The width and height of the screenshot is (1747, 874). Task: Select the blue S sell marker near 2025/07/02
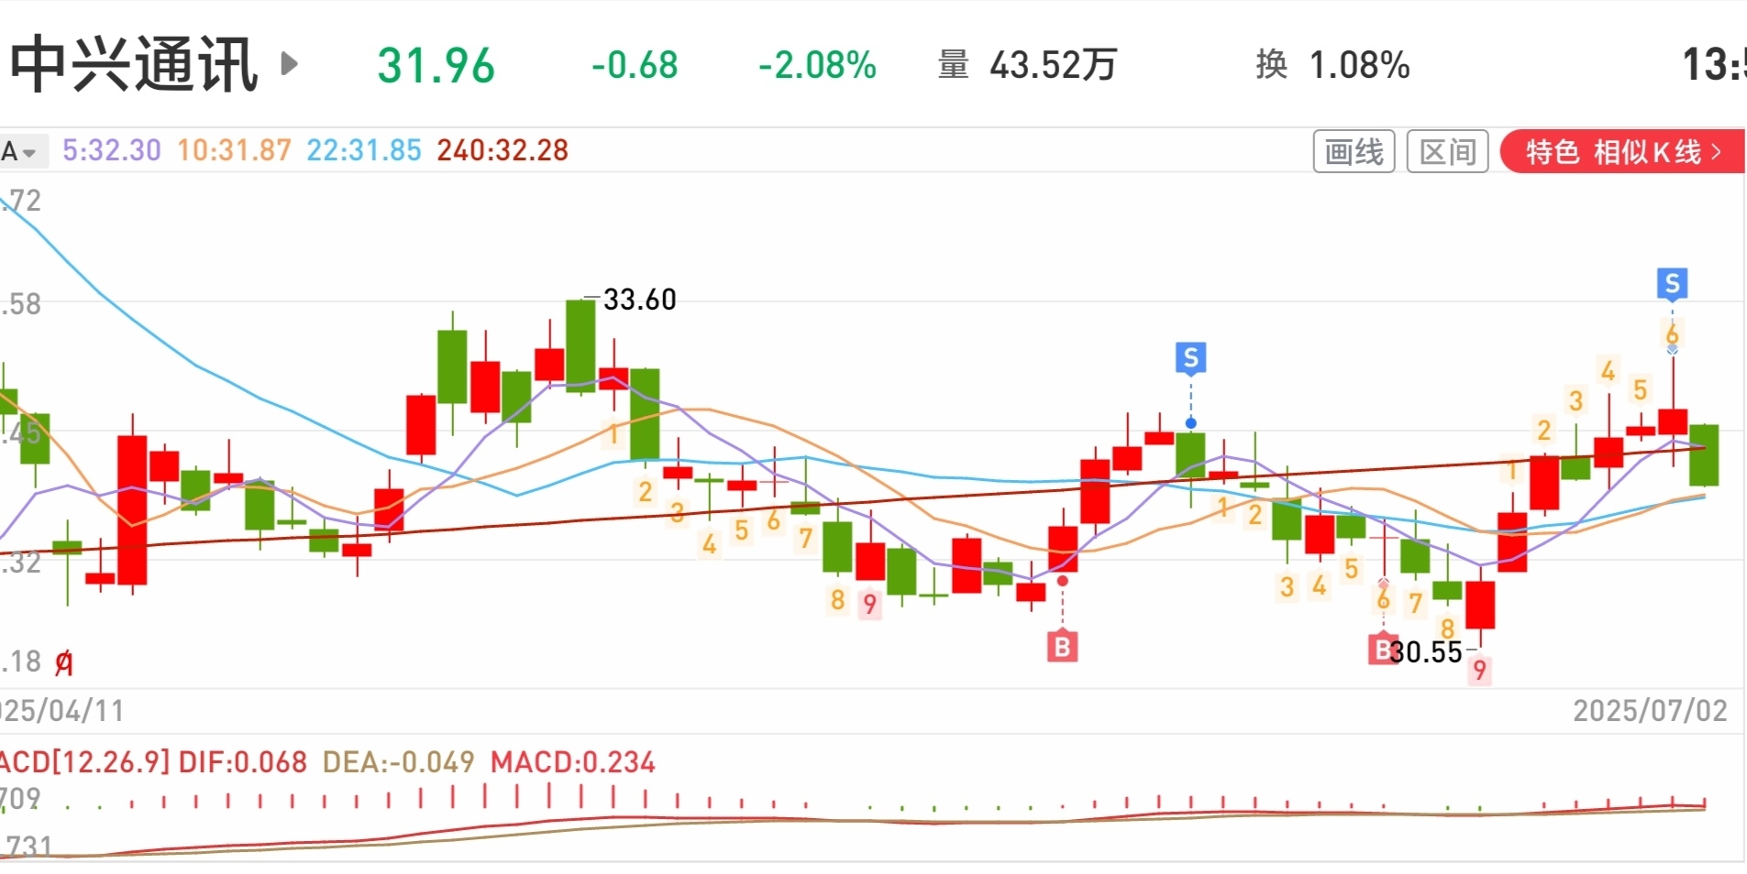(1672, 284)
